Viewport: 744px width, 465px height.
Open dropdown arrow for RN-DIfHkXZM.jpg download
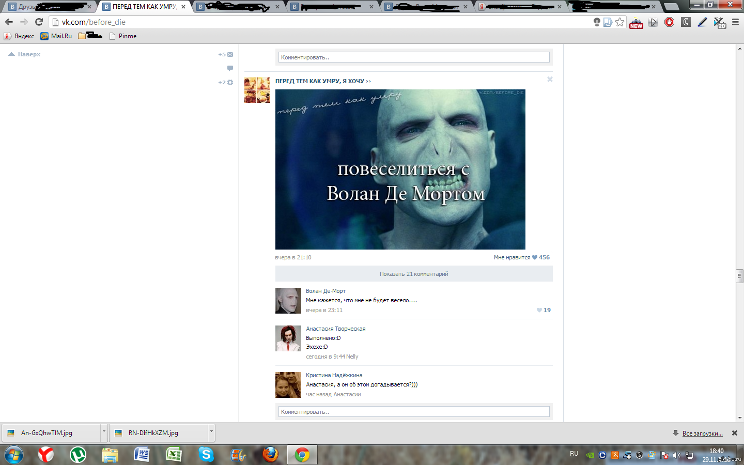pyautogui.click(x=211, y=432)
